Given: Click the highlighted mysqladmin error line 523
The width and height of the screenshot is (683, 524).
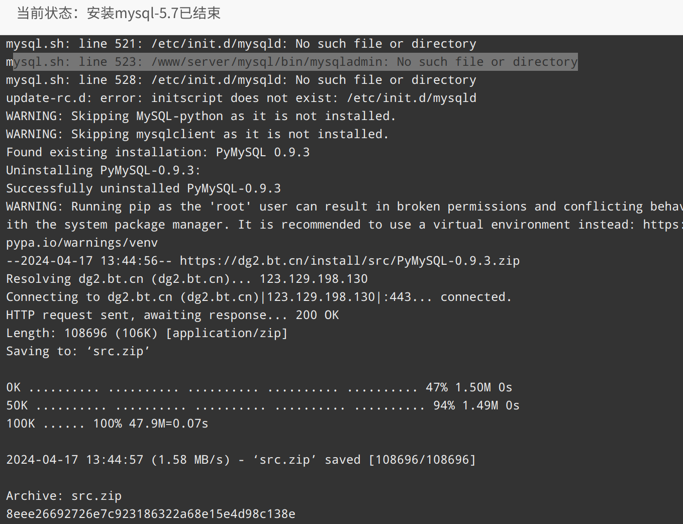Looking at the screenshot, I should tap(292, 62).
